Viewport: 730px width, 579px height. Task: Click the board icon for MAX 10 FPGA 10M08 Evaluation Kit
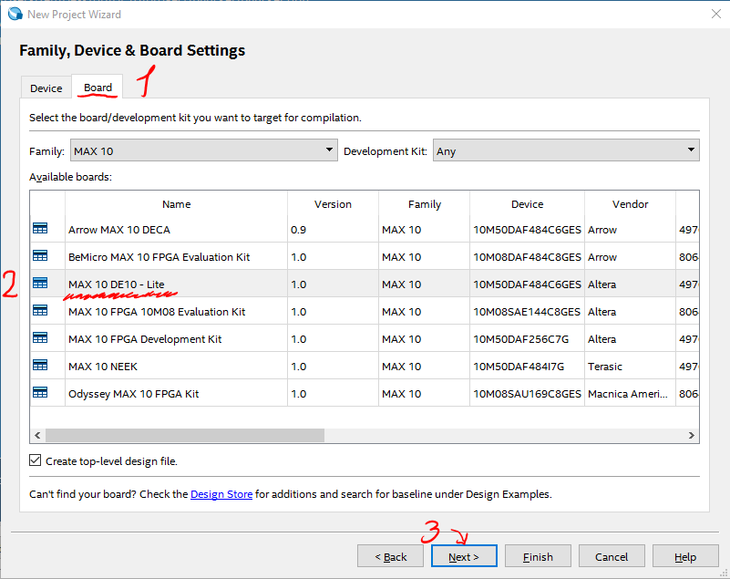click(40, 310)
